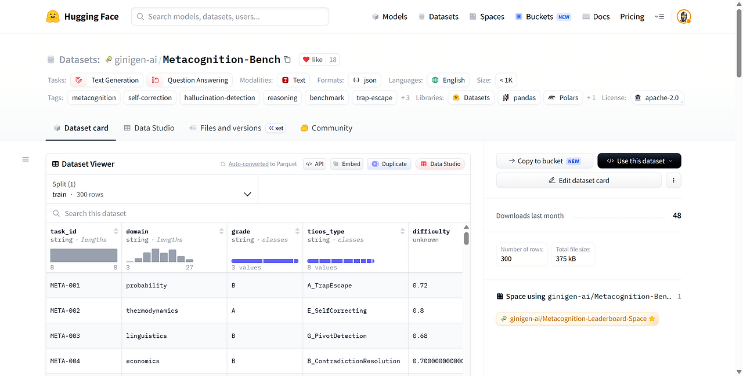Image resolution: width=743 pixels, height=376 pixels.
Task: Select the Question Answering task tag
Action: pyautogui.click(x=190, y=80)
